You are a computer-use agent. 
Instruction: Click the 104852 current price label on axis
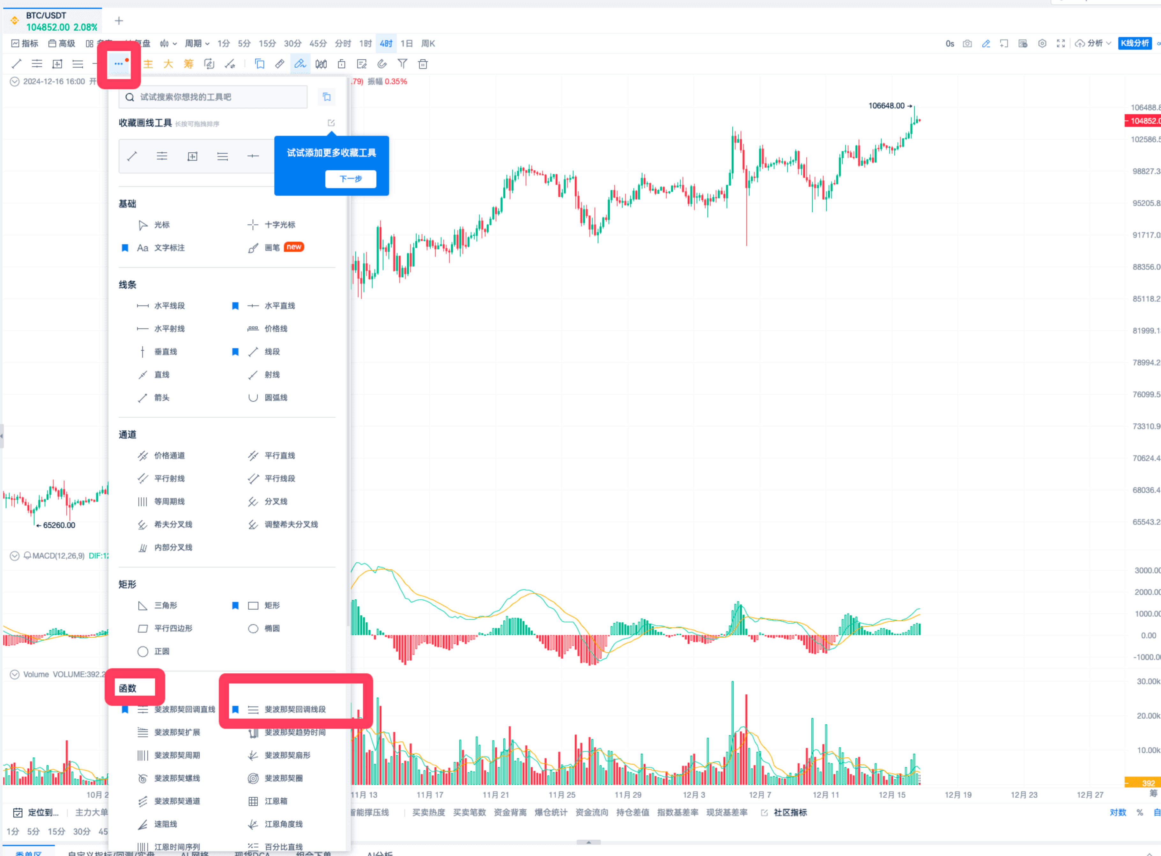pos(1143,121)
